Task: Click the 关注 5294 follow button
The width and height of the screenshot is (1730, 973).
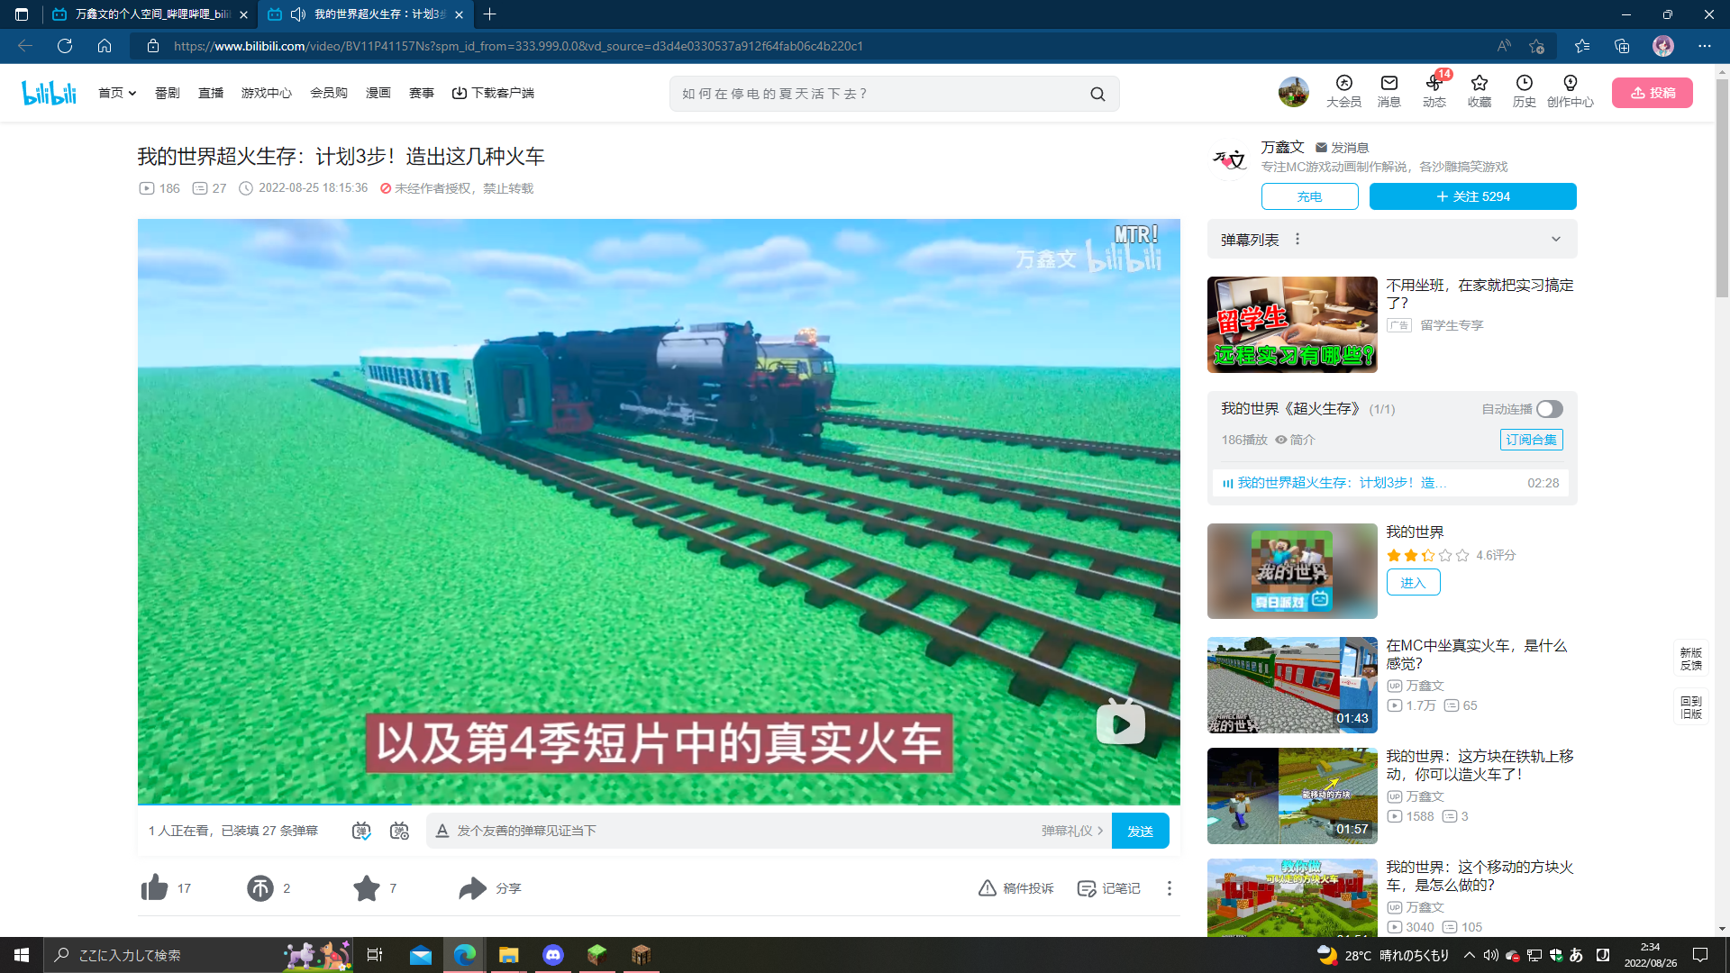Action: [x=1472, y=196]
